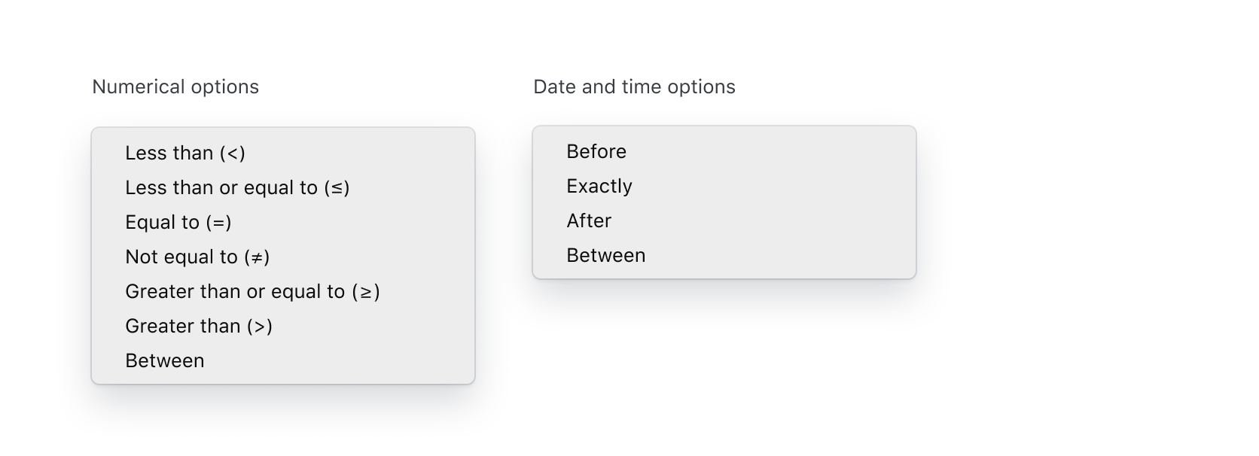The width and height of the screenshot is (1259, 456).
Task: Pick the "Equal to (=)" menu item
Action: [x=178, y=223]
